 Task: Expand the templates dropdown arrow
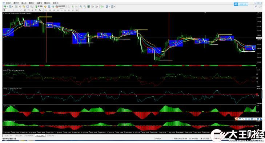click(115, 7)
